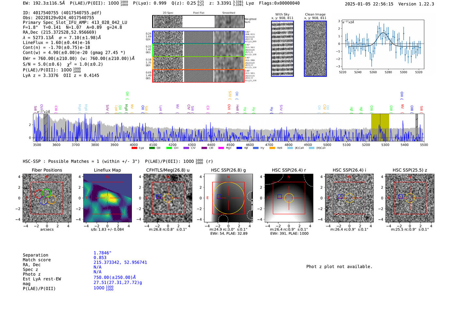Select the 'EW: 192.3±116.5Å' header value
This screenshot has height=311, width=457.
tap(44, 3)
